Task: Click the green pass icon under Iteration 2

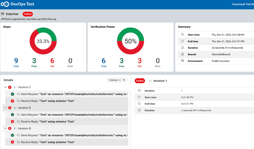Action: 13,115
